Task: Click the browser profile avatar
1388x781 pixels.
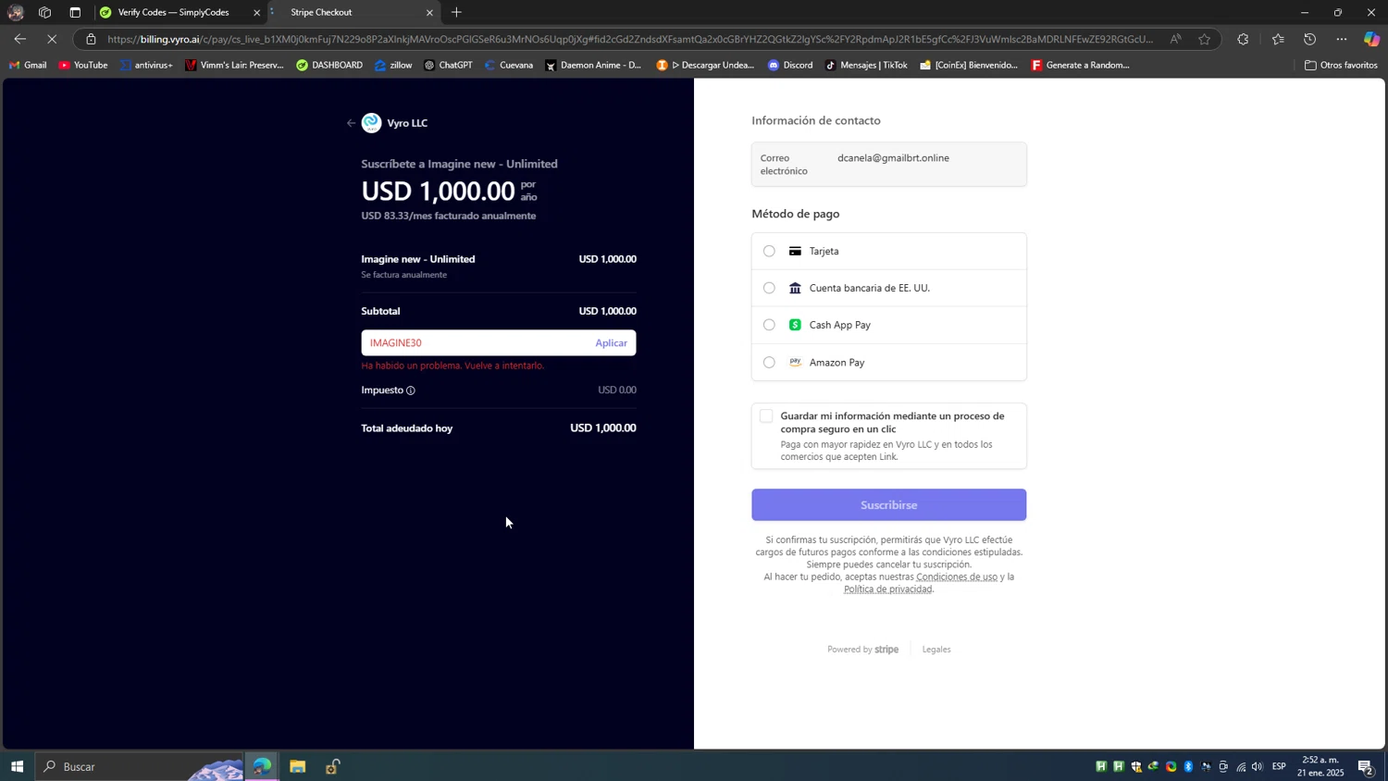Action: [x=16, y=12]
